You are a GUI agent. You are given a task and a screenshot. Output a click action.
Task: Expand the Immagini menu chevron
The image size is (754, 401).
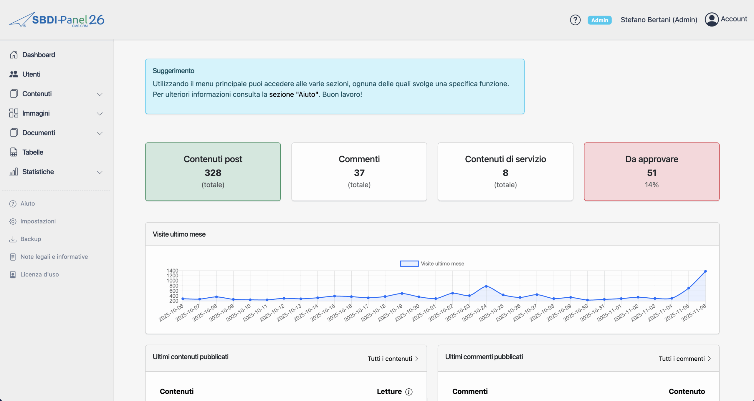(x=100, y=114)
